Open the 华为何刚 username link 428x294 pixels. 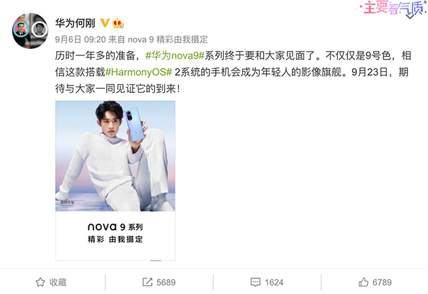(75, 23)
